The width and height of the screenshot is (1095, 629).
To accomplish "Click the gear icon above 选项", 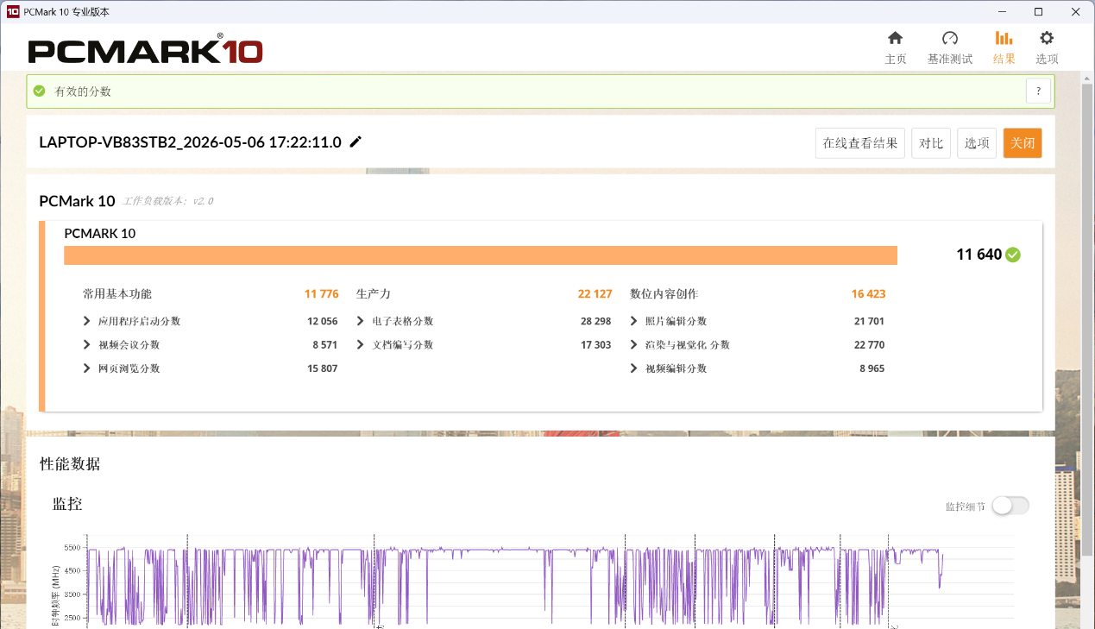I will pos(1047,38).
